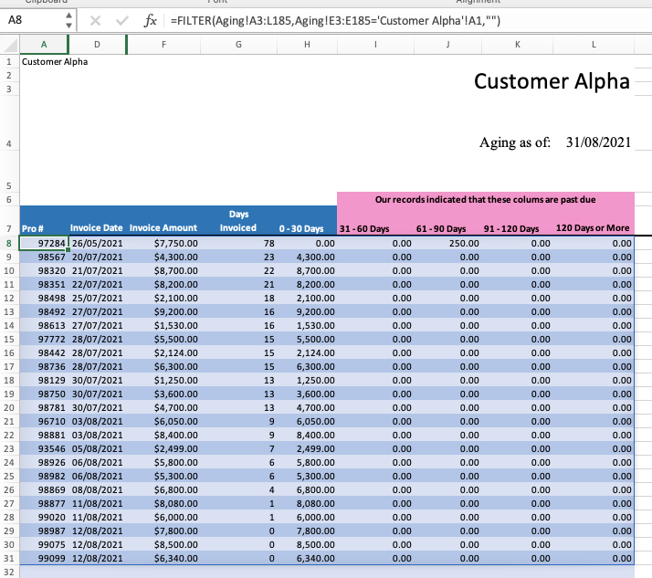This screenshot has height=578, width=652.
Task: Select column K header
Action: coord(517,45)
